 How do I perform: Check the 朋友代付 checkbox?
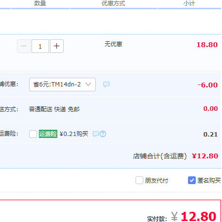point(139,180)
